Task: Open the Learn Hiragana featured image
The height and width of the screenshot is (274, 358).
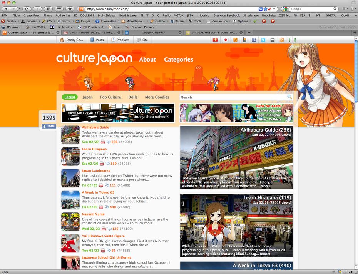Action: click(236, 225)
